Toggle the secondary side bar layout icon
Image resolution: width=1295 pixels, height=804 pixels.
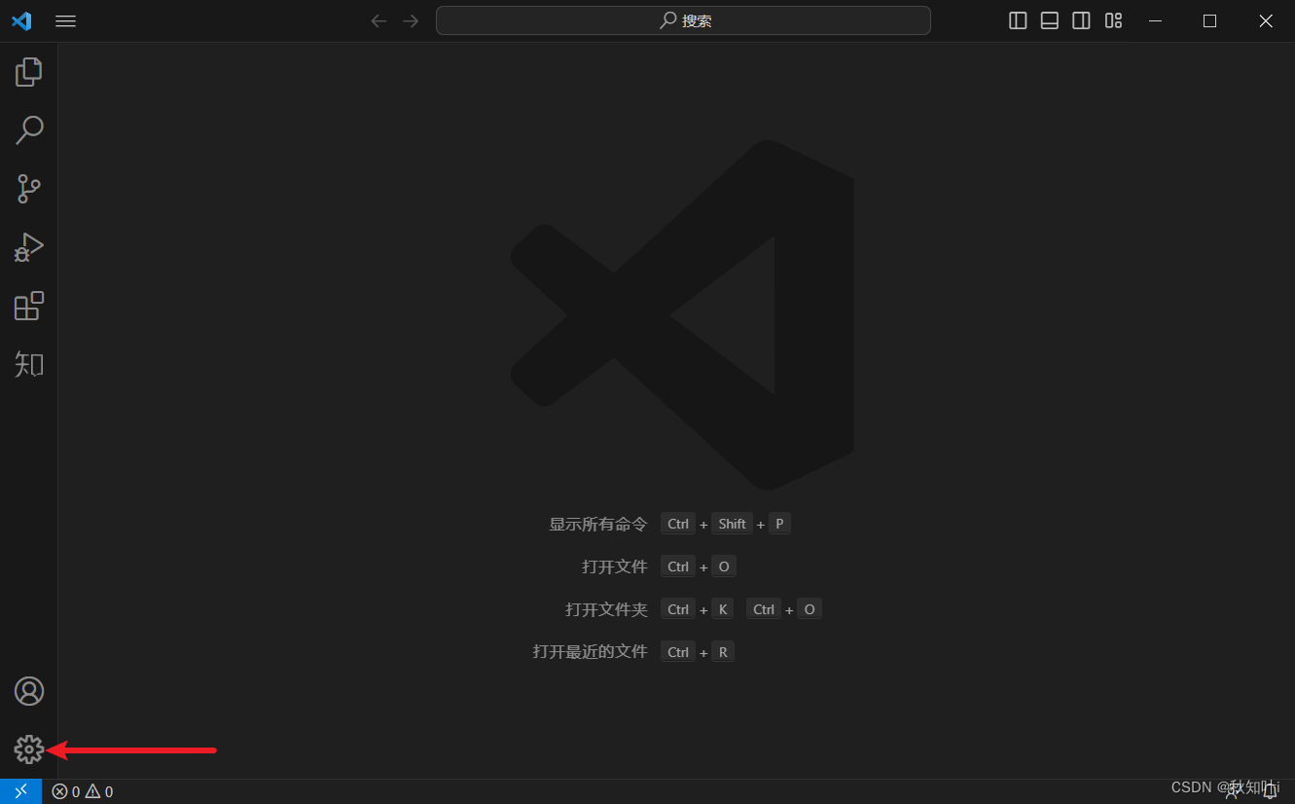point(1081,20)
